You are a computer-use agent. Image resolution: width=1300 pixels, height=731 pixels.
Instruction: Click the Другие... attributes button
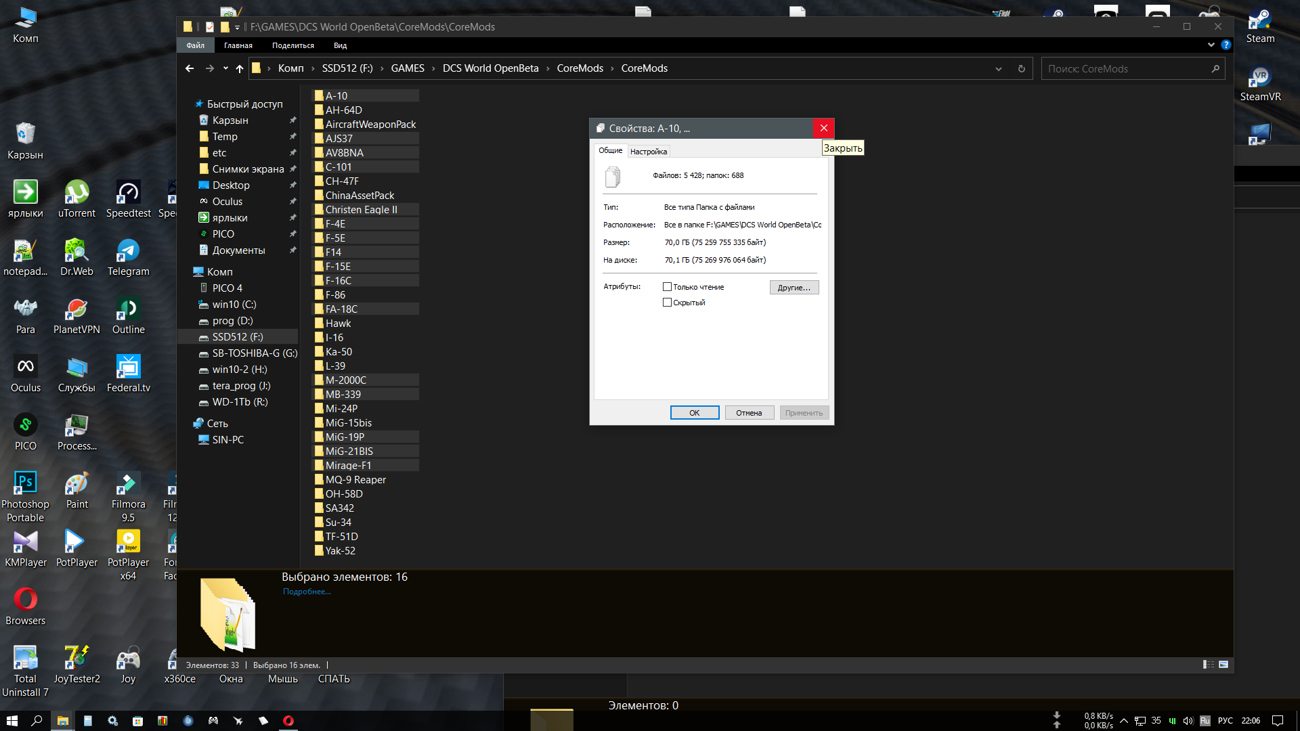tap(794, 288)
